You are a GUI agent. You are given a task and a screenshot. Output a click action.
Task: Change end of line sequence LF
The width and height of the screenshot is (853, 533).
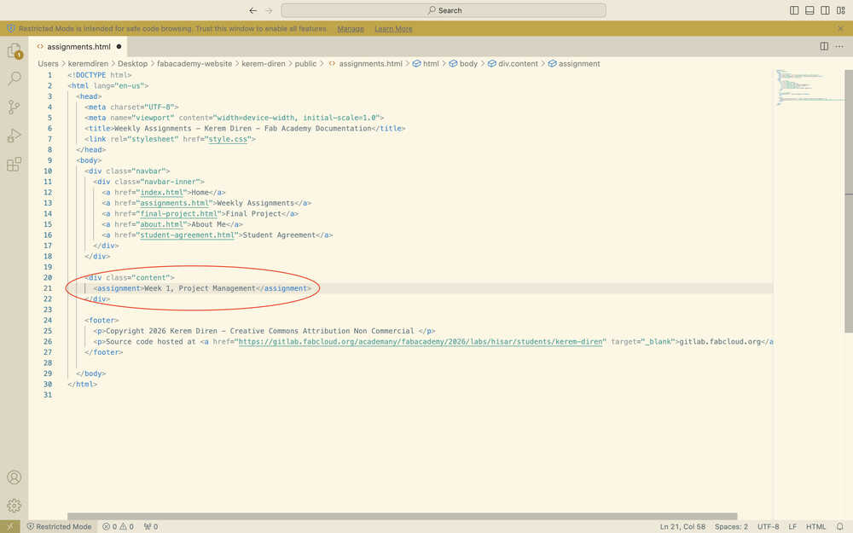[792, 526]
